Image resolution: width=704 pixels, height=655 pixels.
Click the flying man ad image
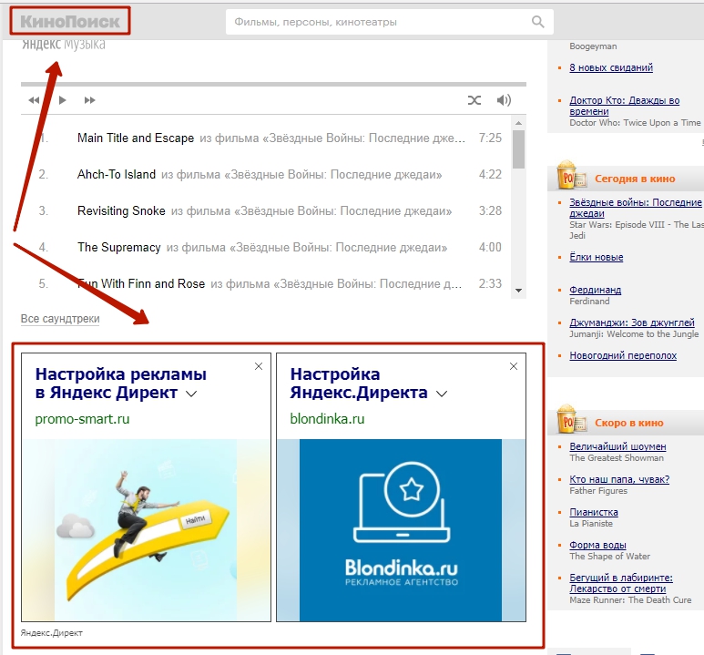[x=147, y=530]
